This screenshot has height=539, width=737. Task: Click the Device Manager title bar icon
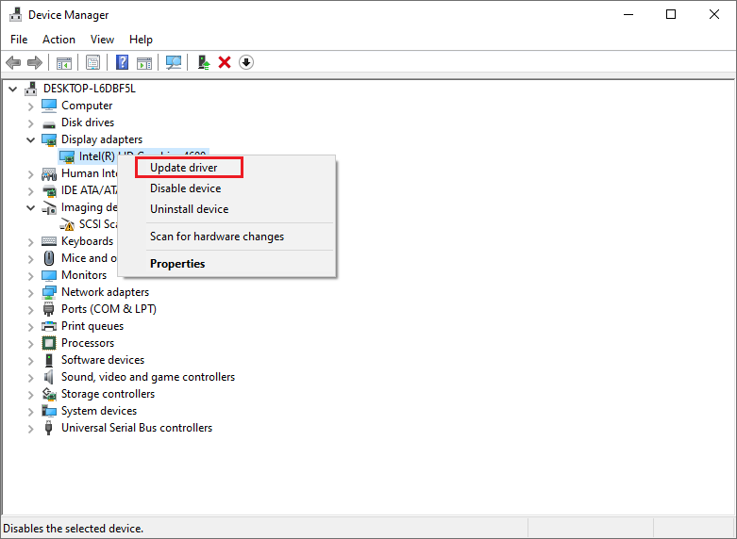[x=15, y=14]
